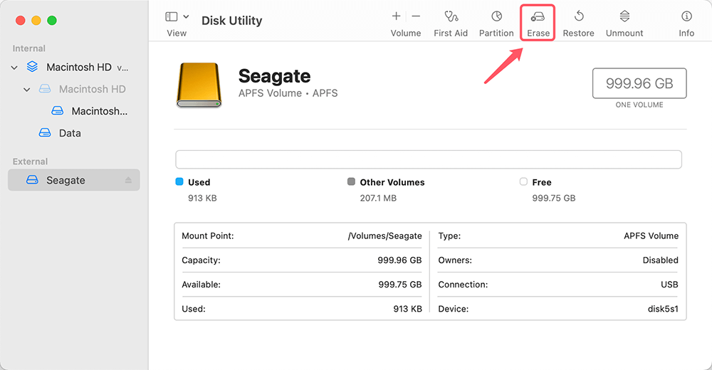712x370 pixels.
Task: Click the greyed Macintosh HD drive icon
Action: point(45,88)
